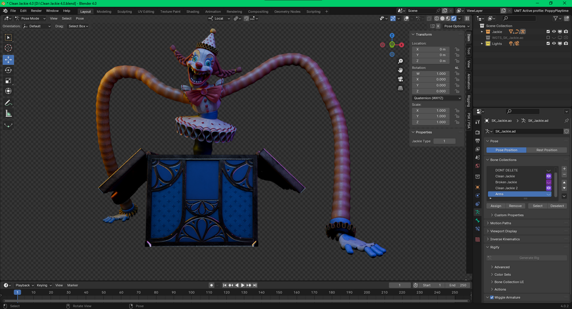The image size is (572, 309).
Task: Open the Quaternion (WXYZ) rotation mode dropdown
Action: tap(437, 98)
